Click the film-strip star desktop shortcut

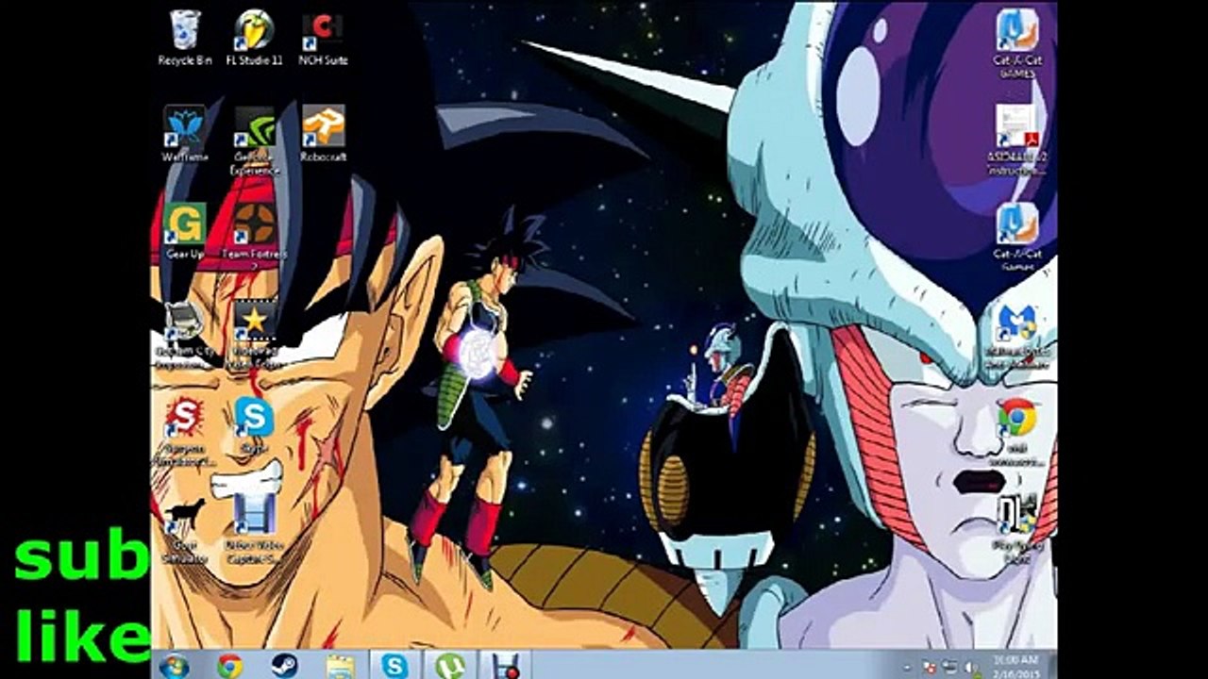pos(255,335)
